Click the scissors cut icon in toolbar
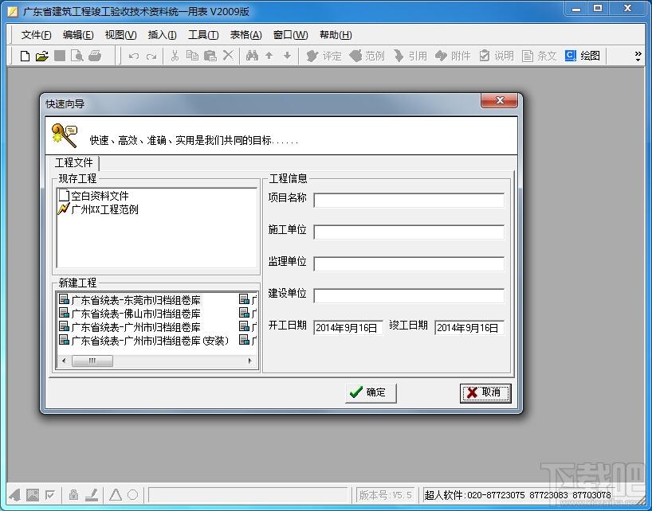 (175, 56)
